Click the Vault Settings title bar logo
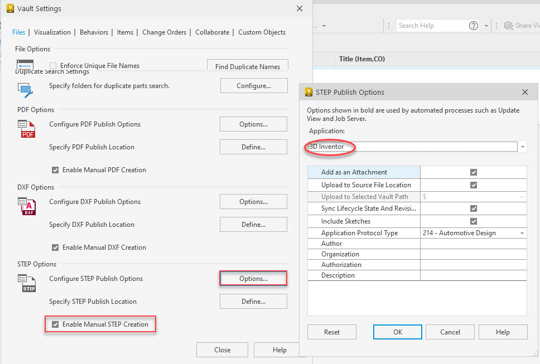Image resolution: width=540 pixels, height=364 pixels. (10, 8)
